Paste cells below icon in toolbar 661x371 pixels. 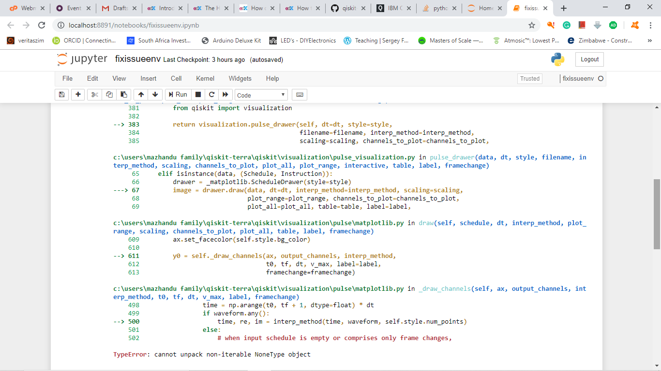[124, 95]
